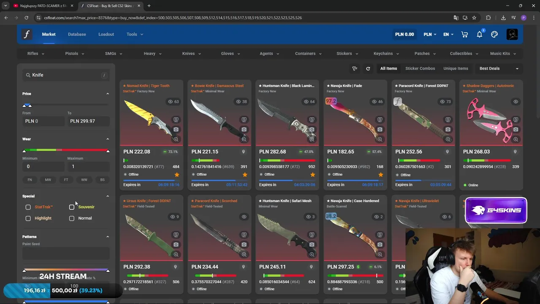Click the CSFloat logo icon
The width and height of the screenshot is (540, 304).
[27, 34]
